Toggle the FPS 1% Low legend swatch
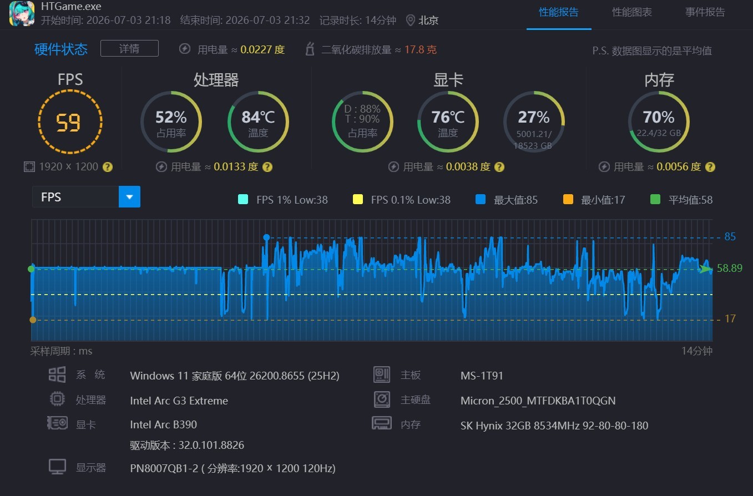The width and height of the screenshot is (753, 496). (x=242, y=200)
